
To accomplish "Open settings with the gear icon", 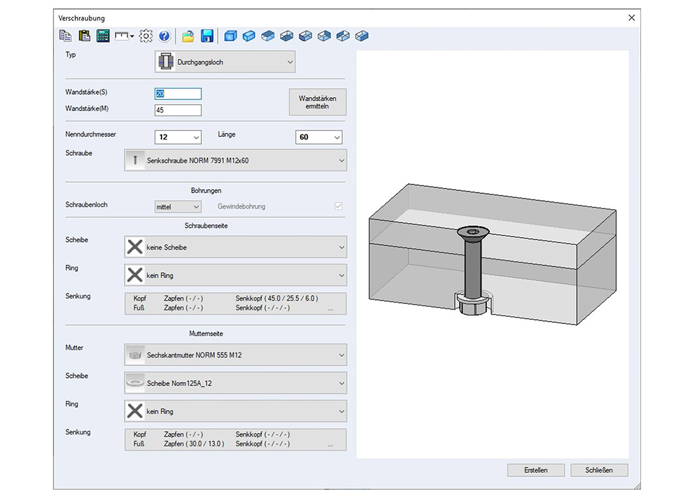I will coord(146,36).
